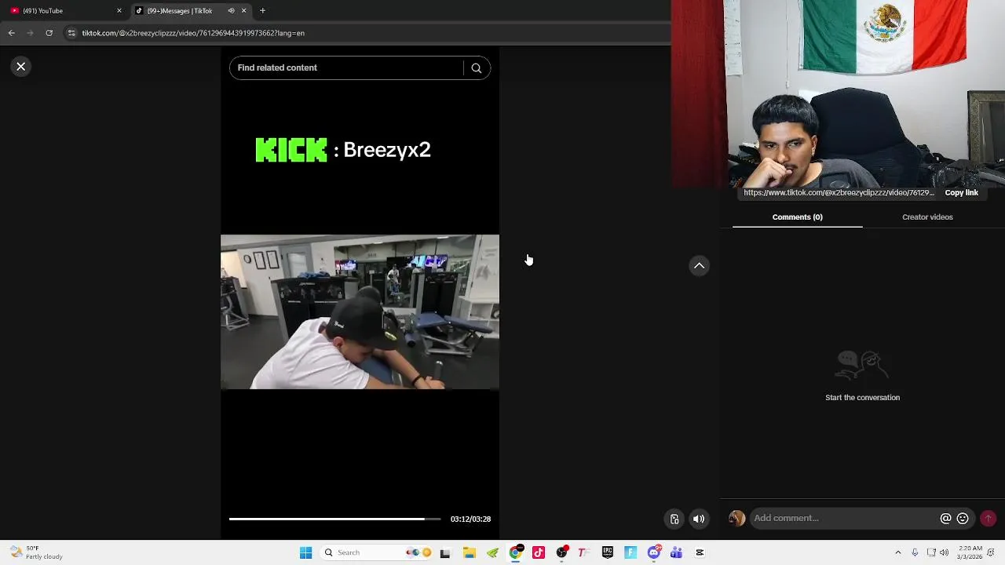Close the YouTube browser tab
Image resolution: width=1005 pixels, height=565 pixels.
click(x=119, y=11)
